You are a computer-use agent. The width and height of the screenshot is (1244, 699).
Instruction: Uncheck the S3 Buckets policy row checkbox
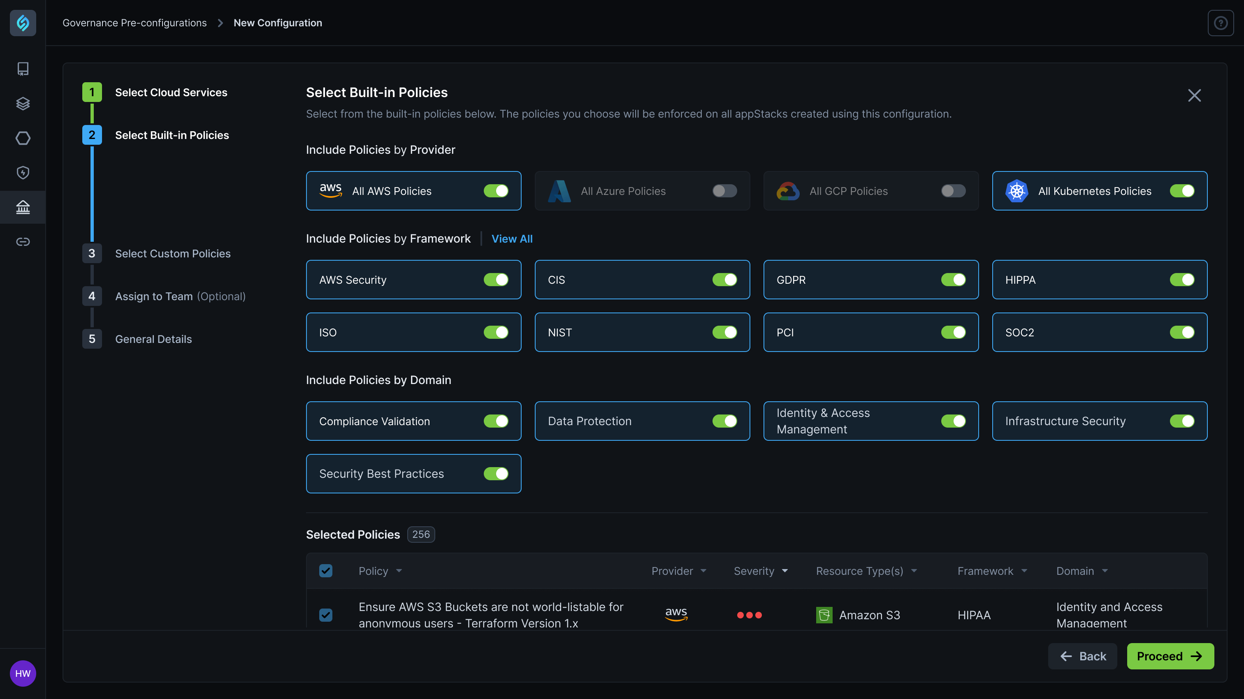(x=326, y=615)
